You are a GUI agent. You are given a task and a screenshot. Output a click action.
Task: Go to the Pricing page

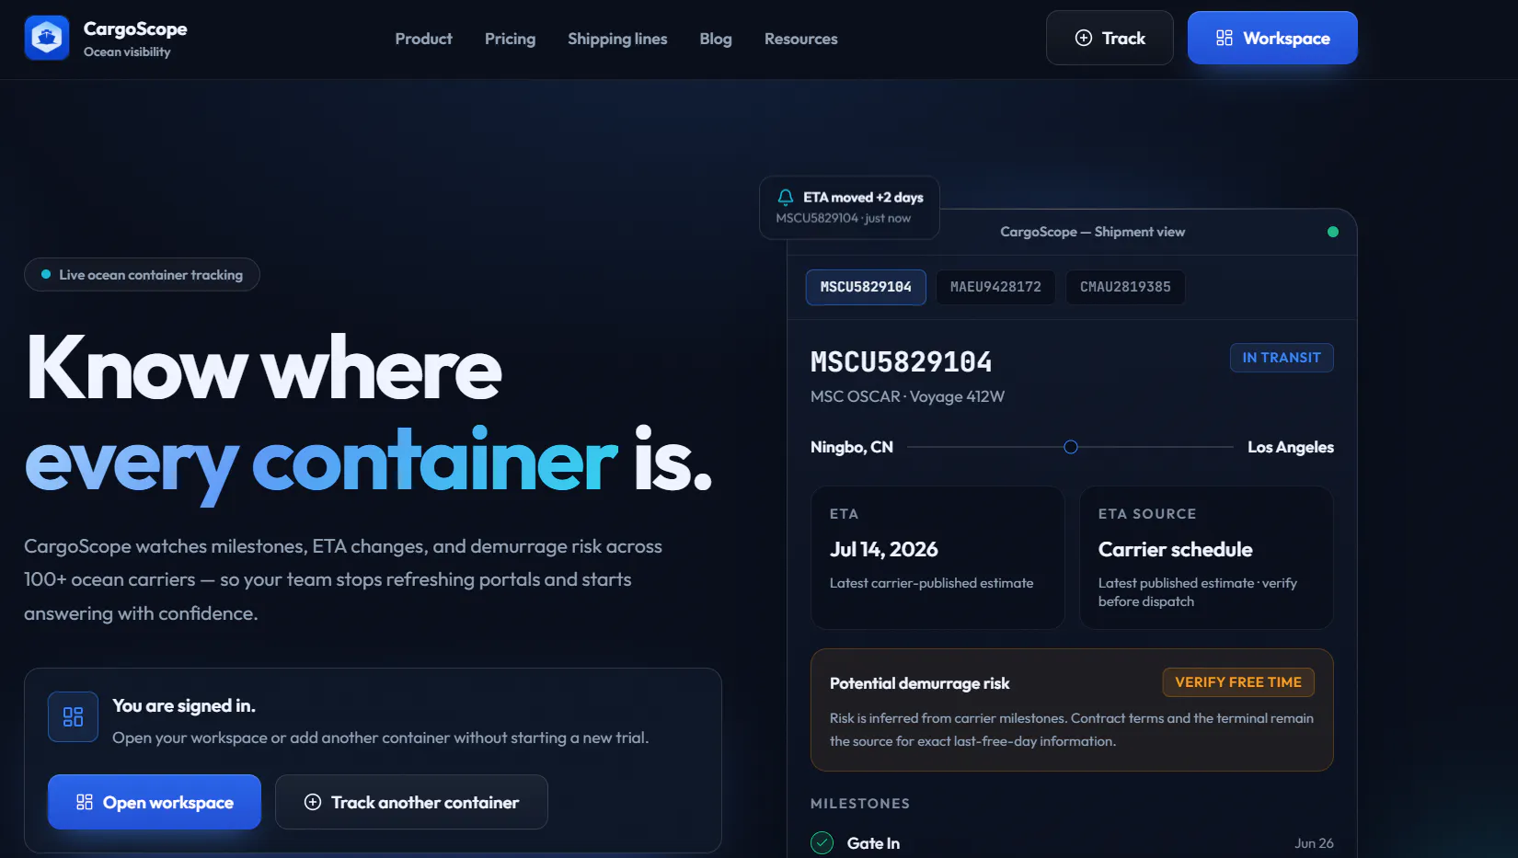click(510, 39)
